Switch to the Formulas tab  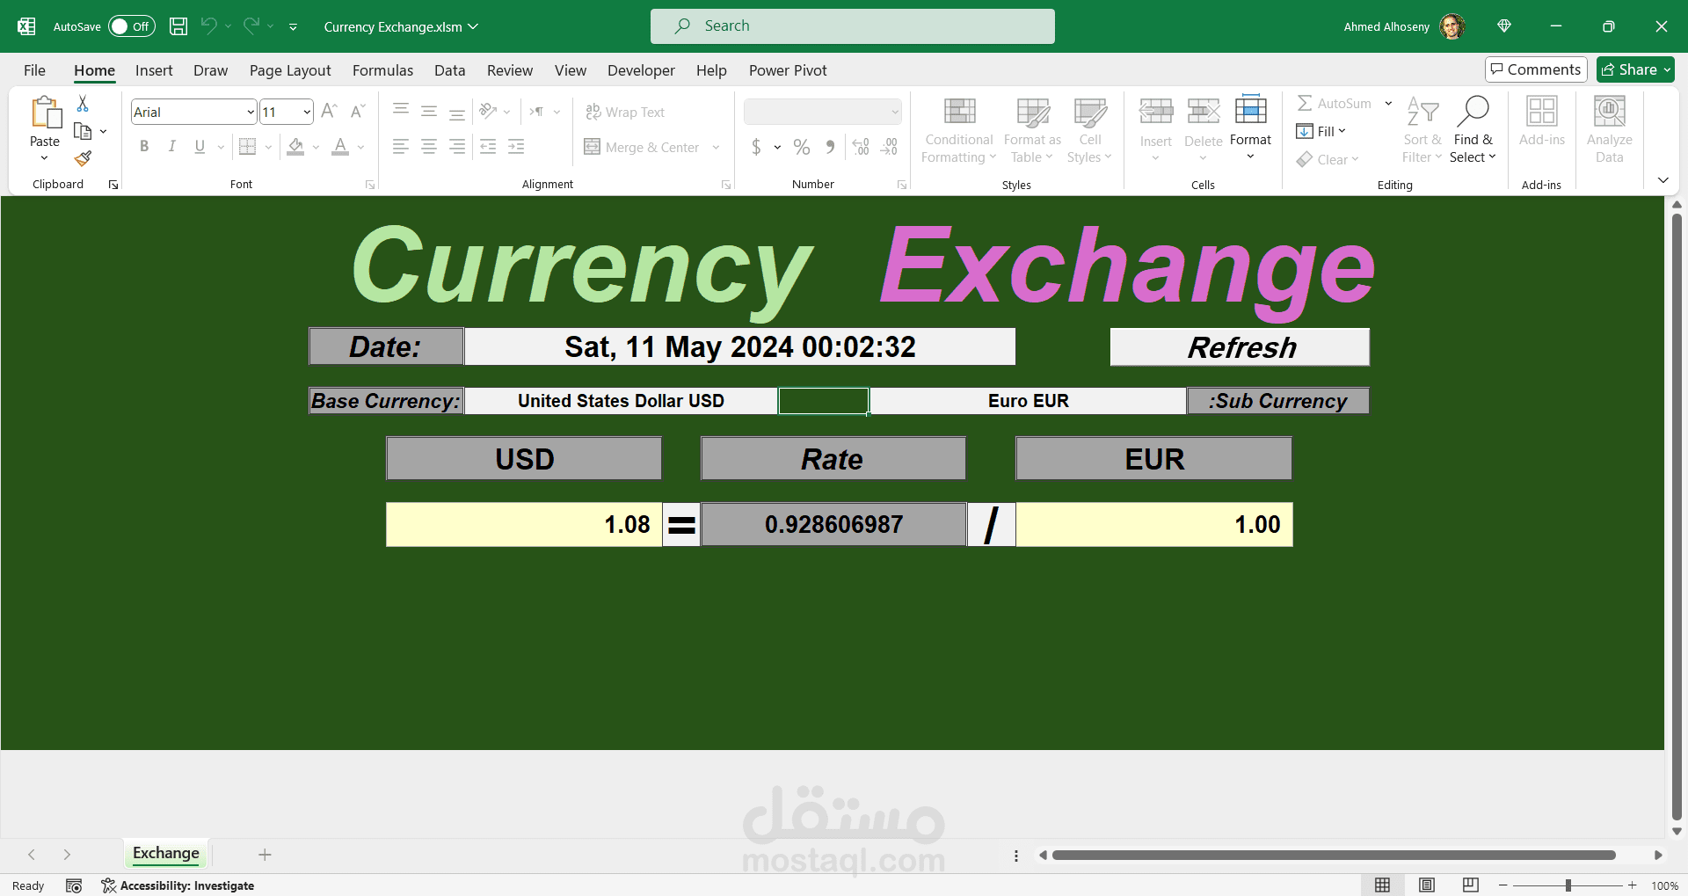click(x=382, y=70)
